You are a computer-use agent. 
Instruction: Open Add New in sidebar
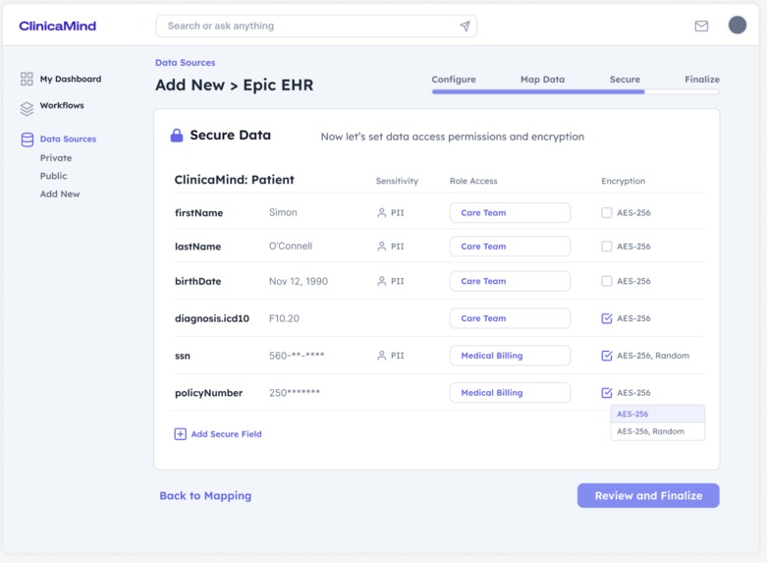[60, 194]
